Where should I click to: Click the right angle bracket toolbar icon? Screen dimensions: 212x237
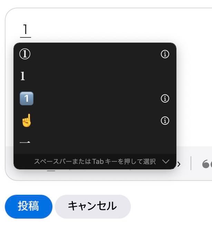(179, 164)
